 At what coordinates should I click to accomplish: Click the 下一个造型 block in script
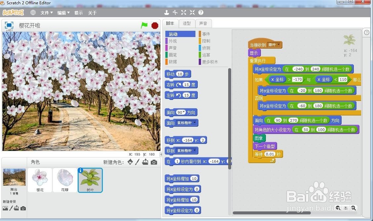[x=265, y=146]
